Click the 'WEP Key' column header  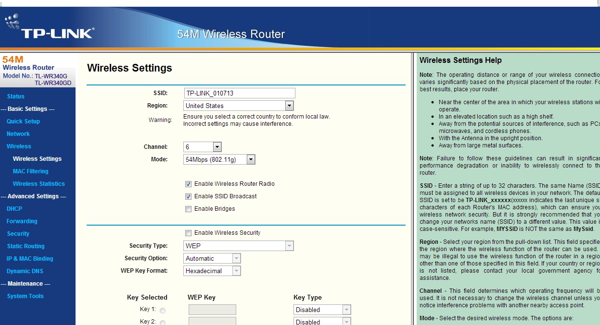tap(202, 297)
